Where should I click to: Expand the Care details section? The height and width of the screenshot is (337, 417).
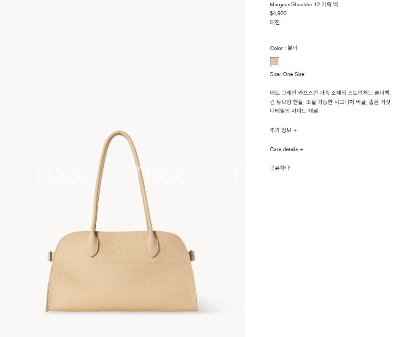point(286,149)
